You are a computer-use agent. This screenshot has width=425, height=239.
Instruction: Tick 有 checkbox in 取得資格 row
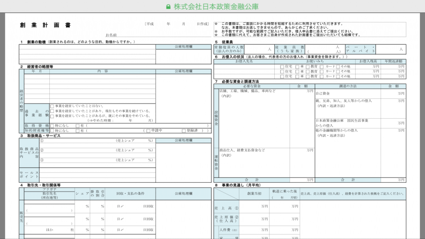click(78, 126)
